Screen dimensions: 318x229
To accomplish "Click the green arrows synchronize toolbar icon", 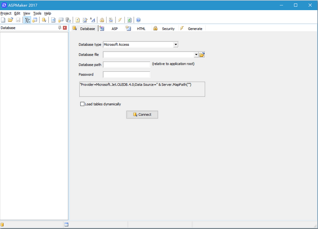I will tap(129, 20).
